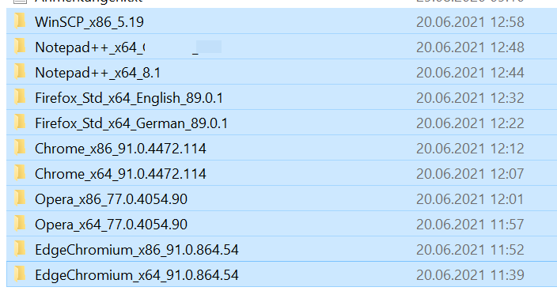Image resolution: width=557 pixels, height=291 pixels.
Task: Select Chrome_x64_91.0.4472.114 folder name
Action: tap(120, 174)
